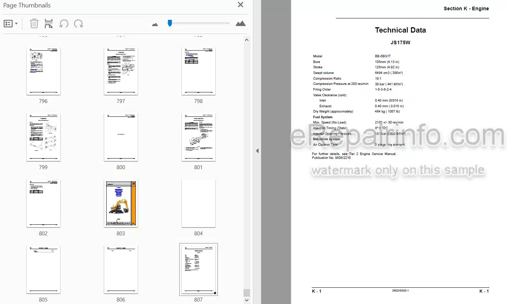Viewport: 507px width, 304px height.
Task: Click the thumbnail size slider handle
Action: tap(170, 23)
